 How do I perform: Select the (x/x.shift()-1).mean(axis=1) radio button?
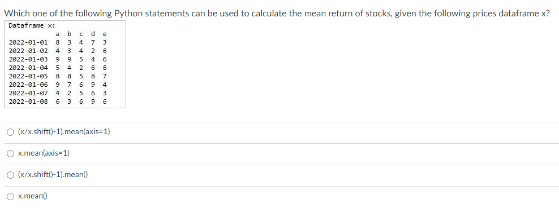point(11,132)
